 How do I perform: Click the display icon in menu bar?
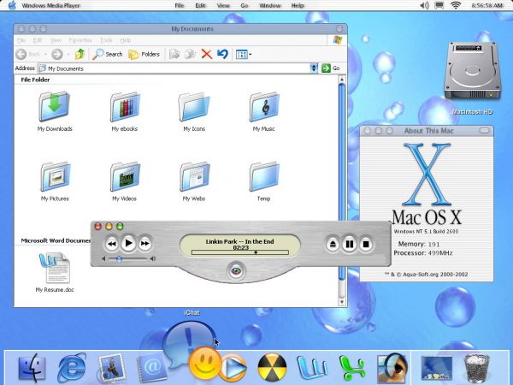click(x=439, y=6)
